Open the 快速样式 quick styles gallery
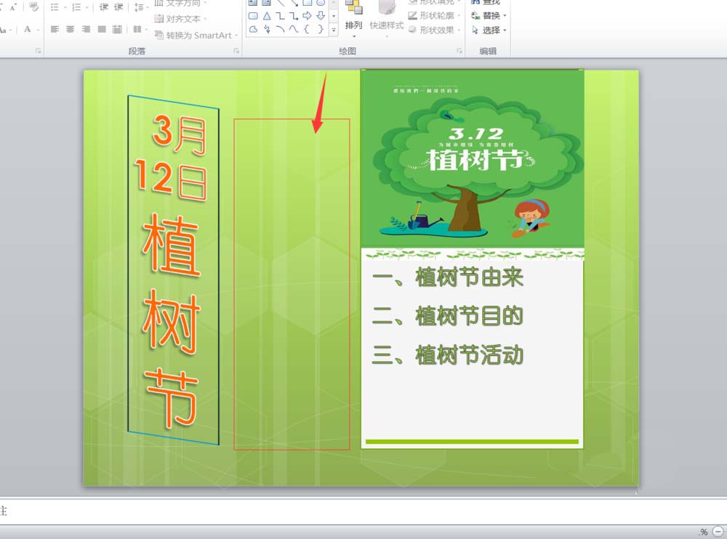 (386, 19)
